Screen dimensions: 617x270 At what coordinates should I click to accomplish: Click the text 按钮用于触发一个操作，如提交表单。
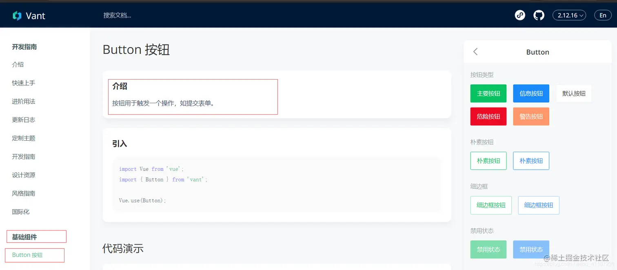coord(163,103)
